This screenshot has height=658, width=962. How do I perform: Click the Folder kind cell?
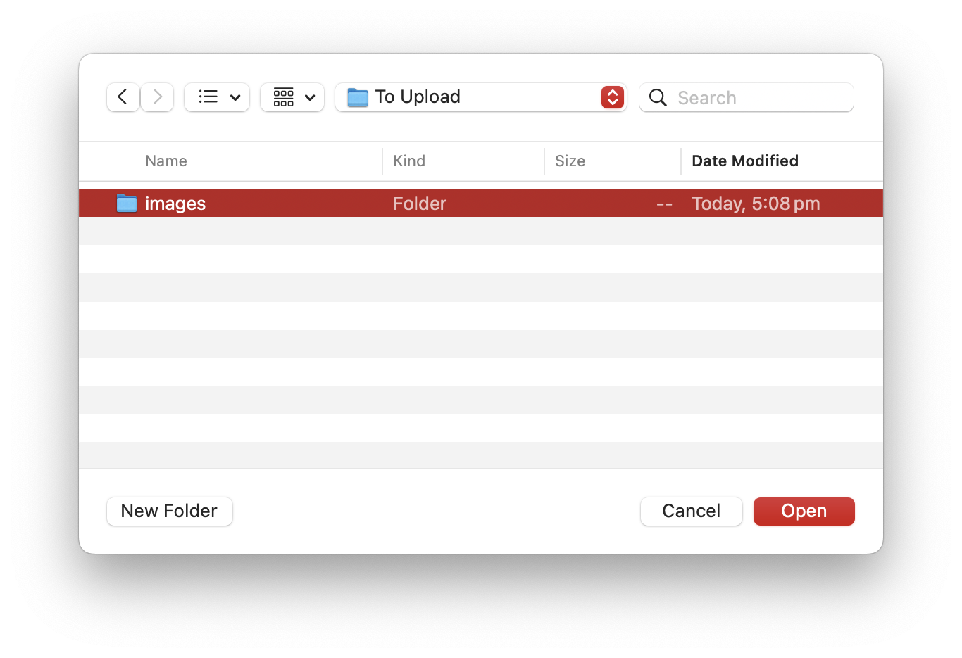[420, 204]
